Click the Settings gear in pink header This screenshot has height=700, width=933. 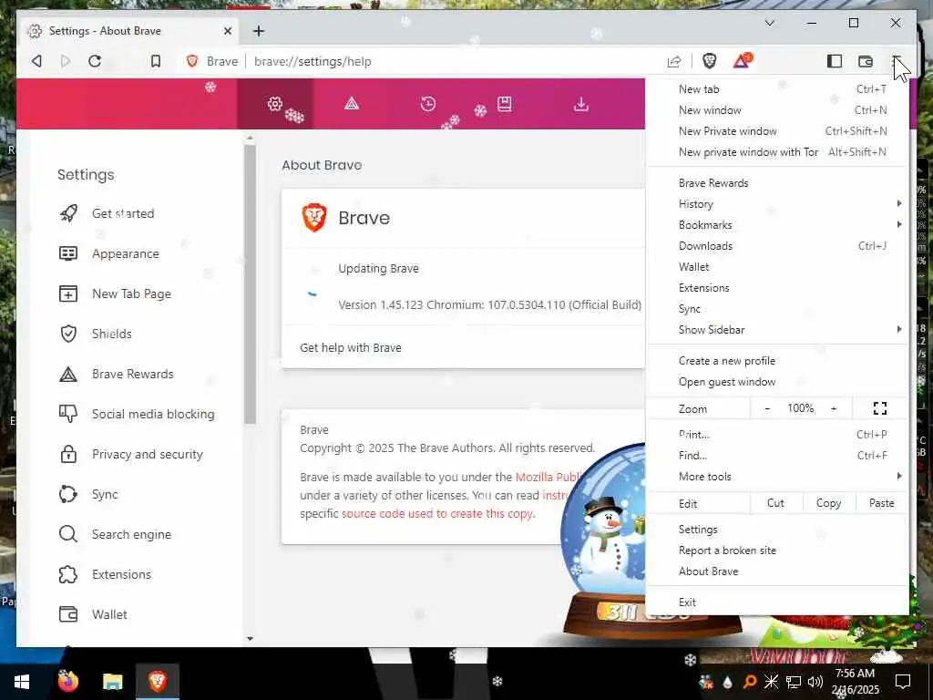coord(275,104)
